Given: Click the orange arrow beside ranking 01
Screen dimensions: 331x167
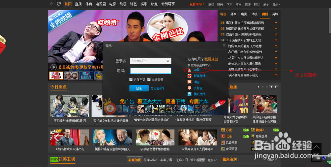Looking at the screenshot, I should (x=276, y=23).
